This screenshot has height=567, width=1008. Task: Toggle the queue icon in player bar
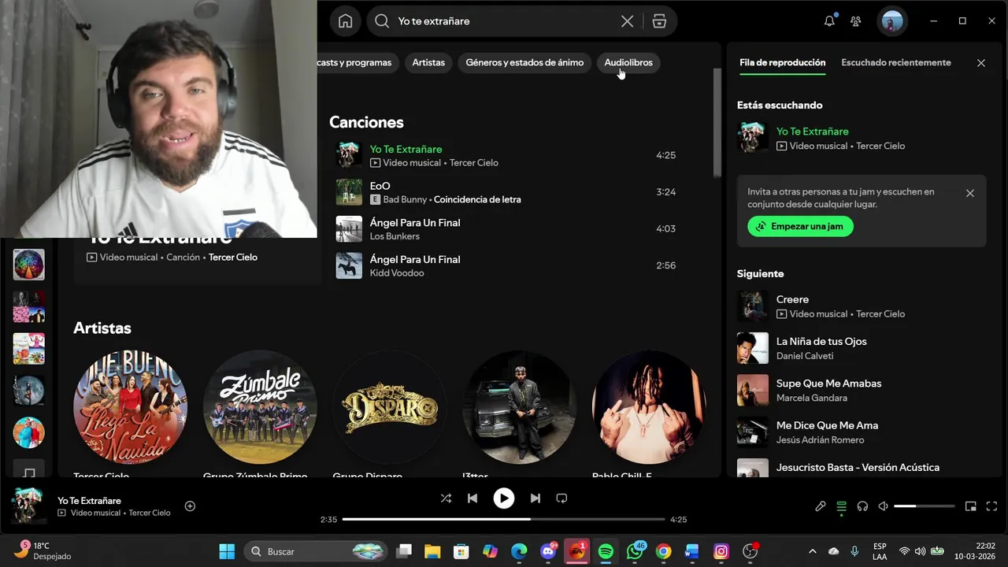841,506
